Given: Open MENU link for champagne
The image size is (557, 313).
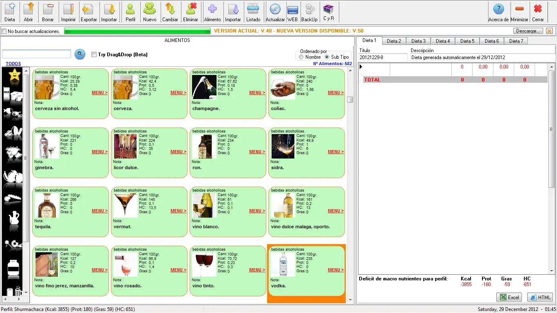Looking at the screenshot, I should coord(257,93).
